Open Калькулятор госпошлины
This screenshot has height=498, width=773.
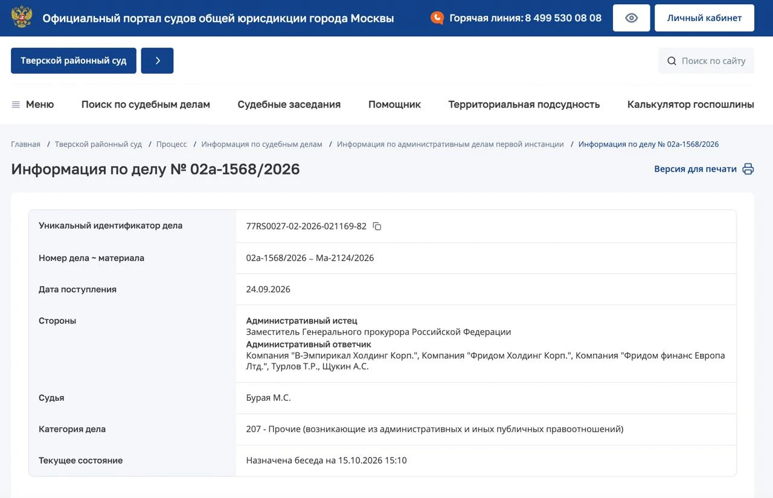click(691, 104)
